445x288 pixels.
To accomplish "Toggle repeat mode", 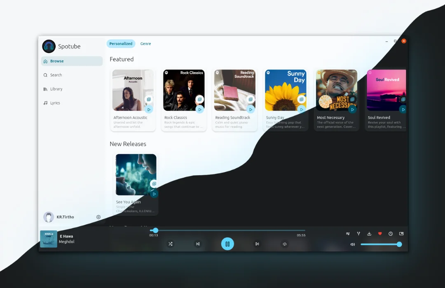I will coord(284,244).
